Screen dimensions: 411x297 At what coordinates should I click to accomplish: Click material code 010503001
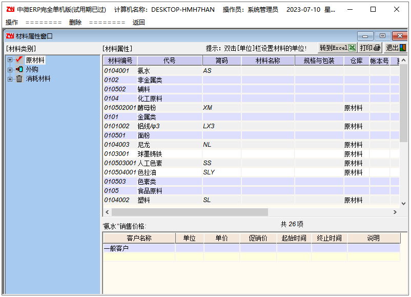coord(120,163)
